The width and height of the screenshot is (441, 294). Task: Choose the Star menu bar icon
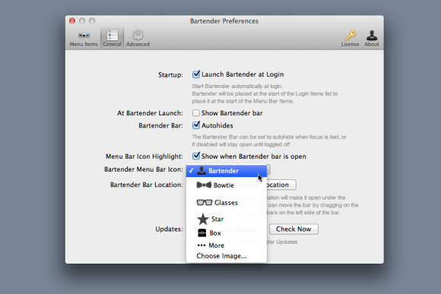227,219
